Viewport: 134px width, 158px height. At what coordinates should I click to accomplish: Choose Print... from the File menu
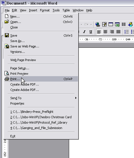(x=41, y=79)
